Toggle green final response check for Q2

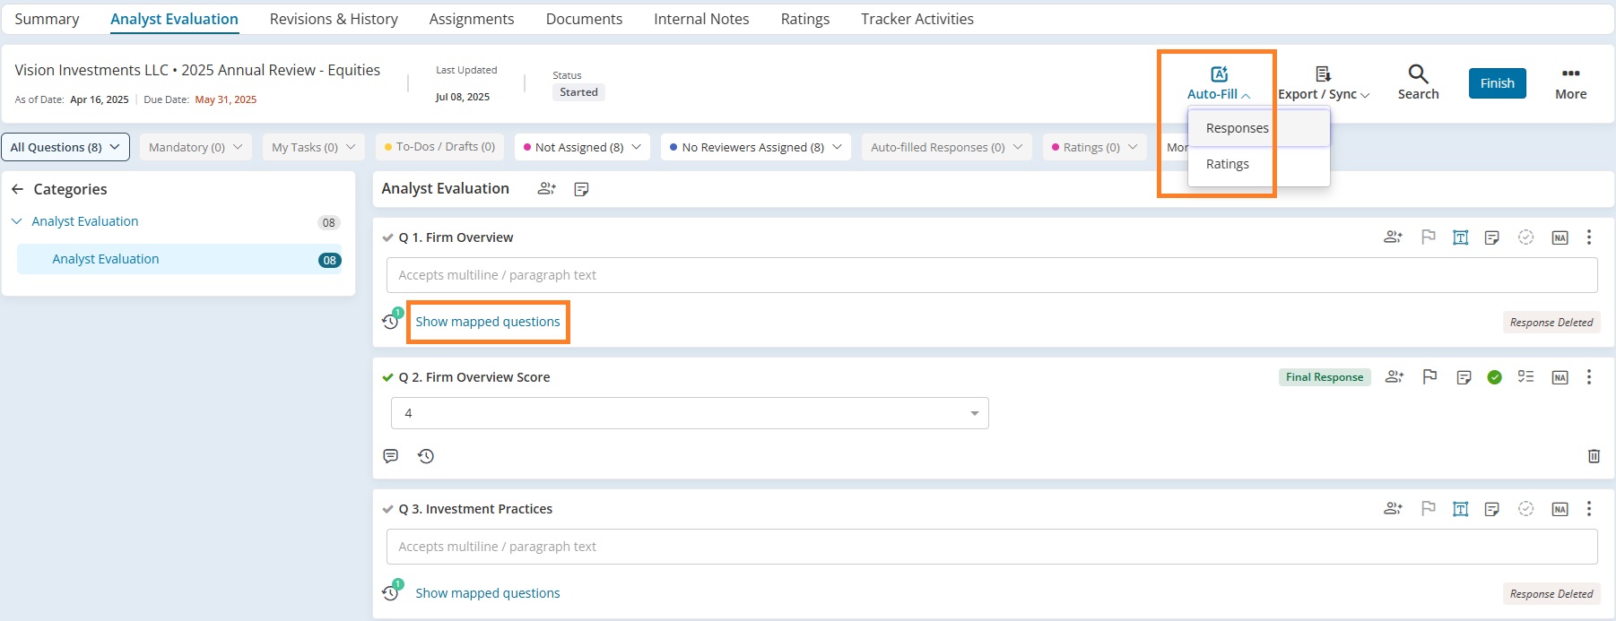(1494, 377)
